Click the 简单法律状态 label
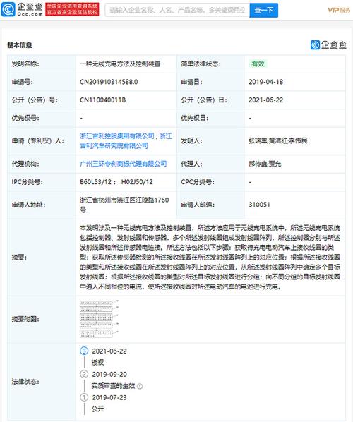Viewport: 353px width, 422px height. [201, 64]
